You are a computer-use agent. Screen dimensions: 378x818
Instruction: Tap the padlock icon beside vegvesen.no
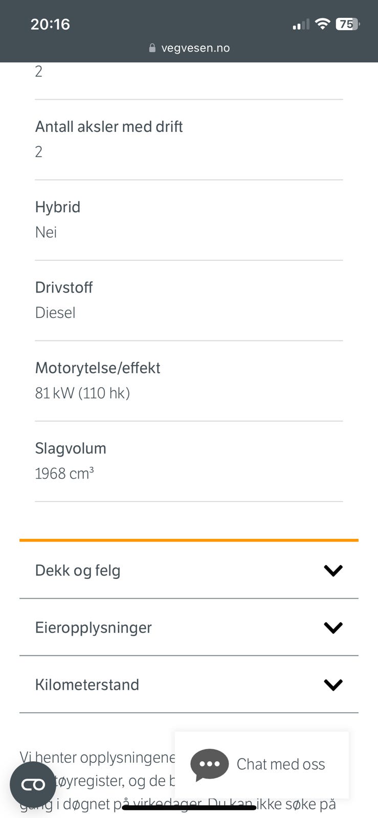pos(152,48)
